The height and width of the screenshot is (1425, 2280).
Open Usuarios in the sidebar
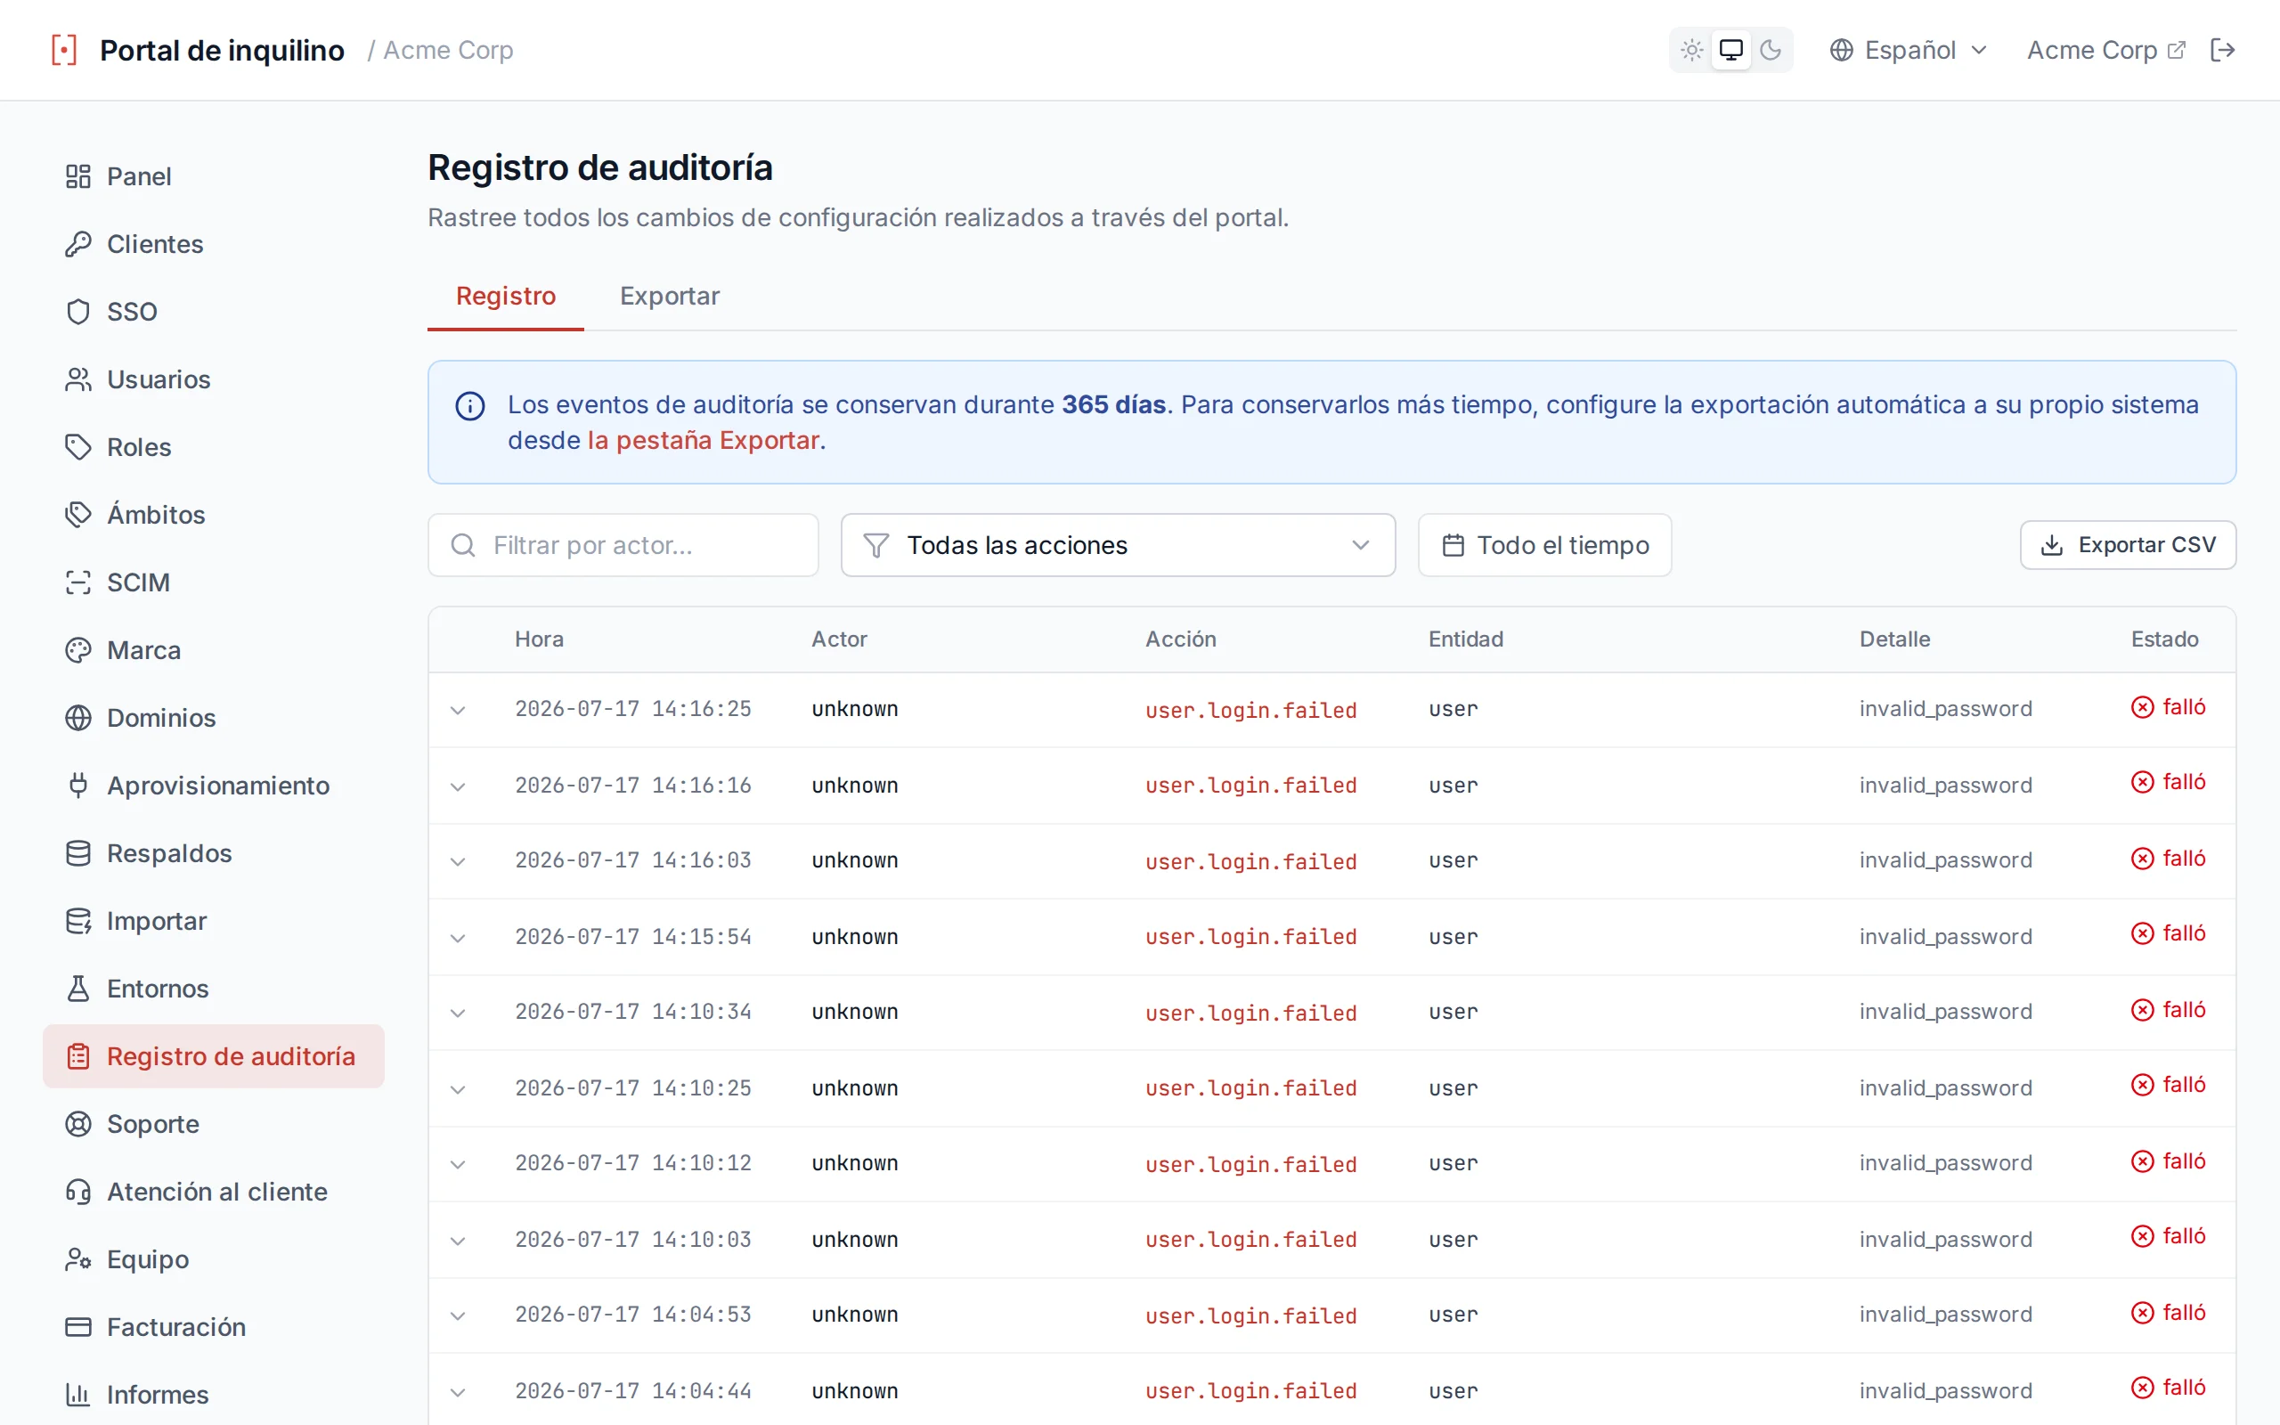pos(213,379)
